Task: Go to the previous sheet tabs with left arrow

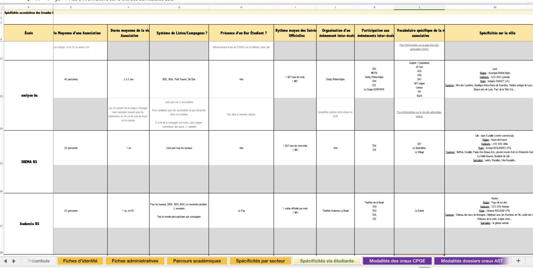Action: 5,261
